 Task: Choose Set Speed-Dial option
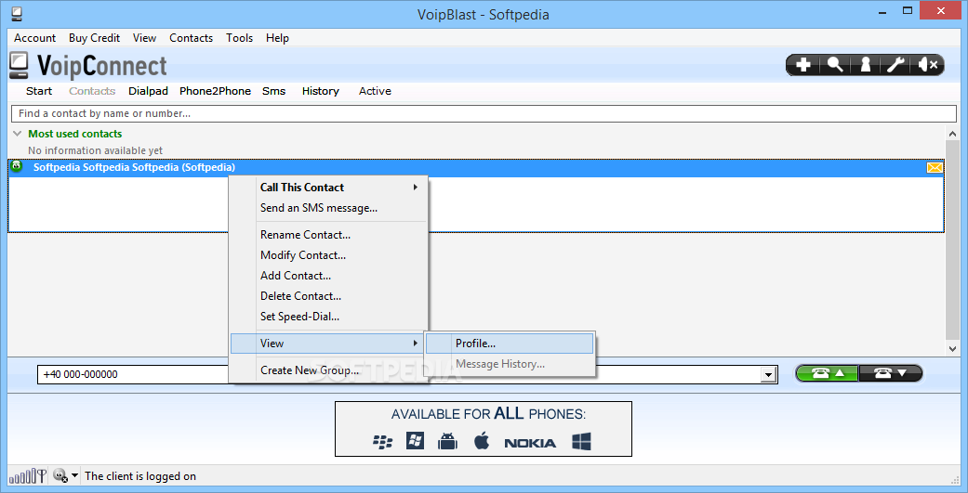click(328, 317)
